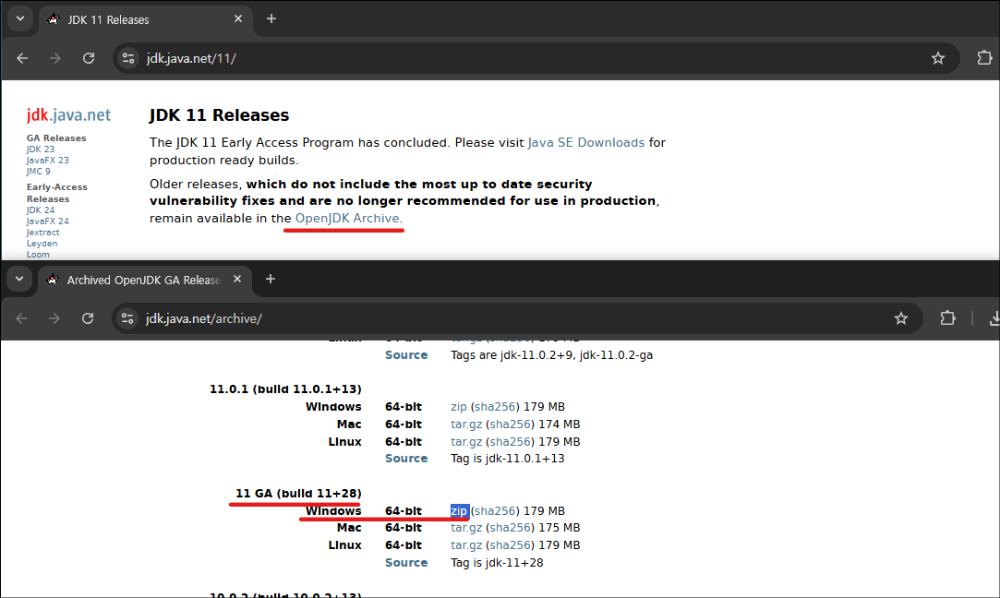Viewport: 1000px width, 598px height.
Task: Open sha256 for 11.0.1 Windows zip
Action: (496, 407)
